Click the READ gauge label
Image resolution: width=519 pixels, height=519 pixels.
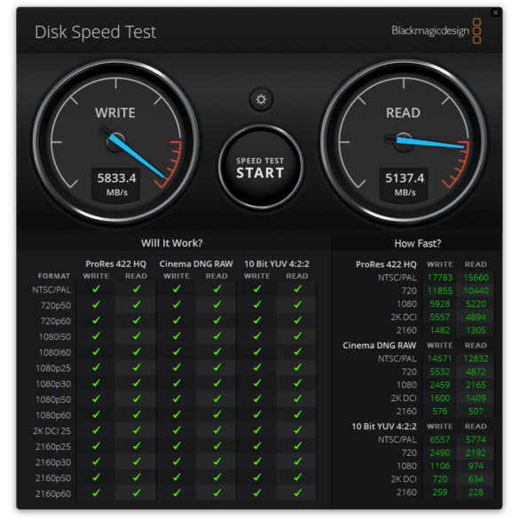403,113
